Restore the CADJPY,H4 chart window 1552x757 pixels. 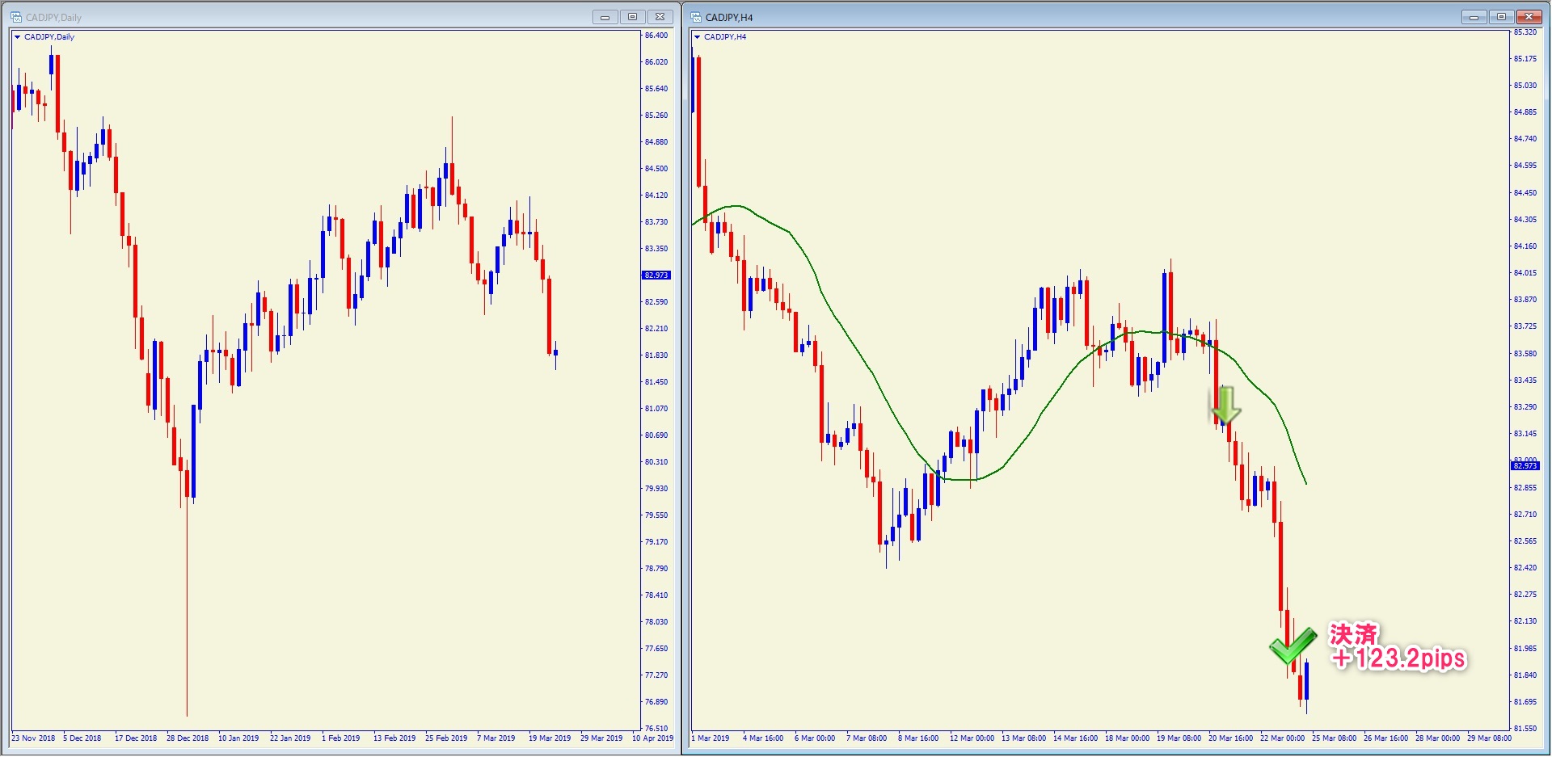pyautogui.click(x=1501, y=17)
